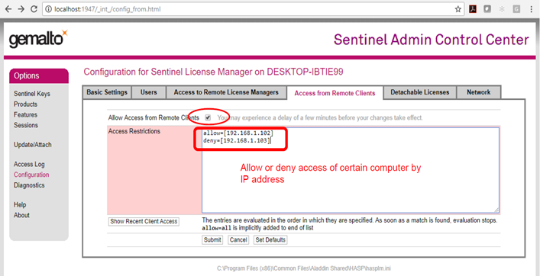The width and height of the screenshot is (540, 276).
Task: Click the faded snowflake-style extension icon
Action: coord(502,9)
